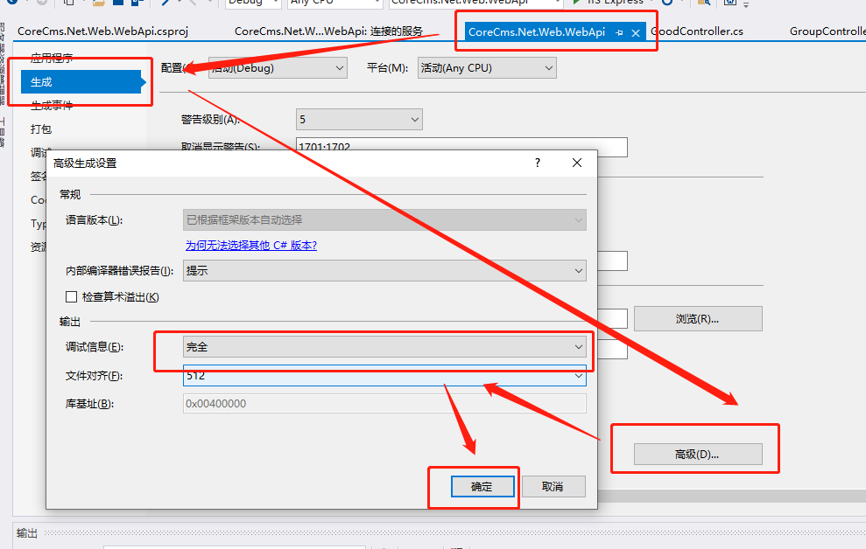Click the 浏览(R)... button
Viewport: 866px width, 549px height.
697,318
